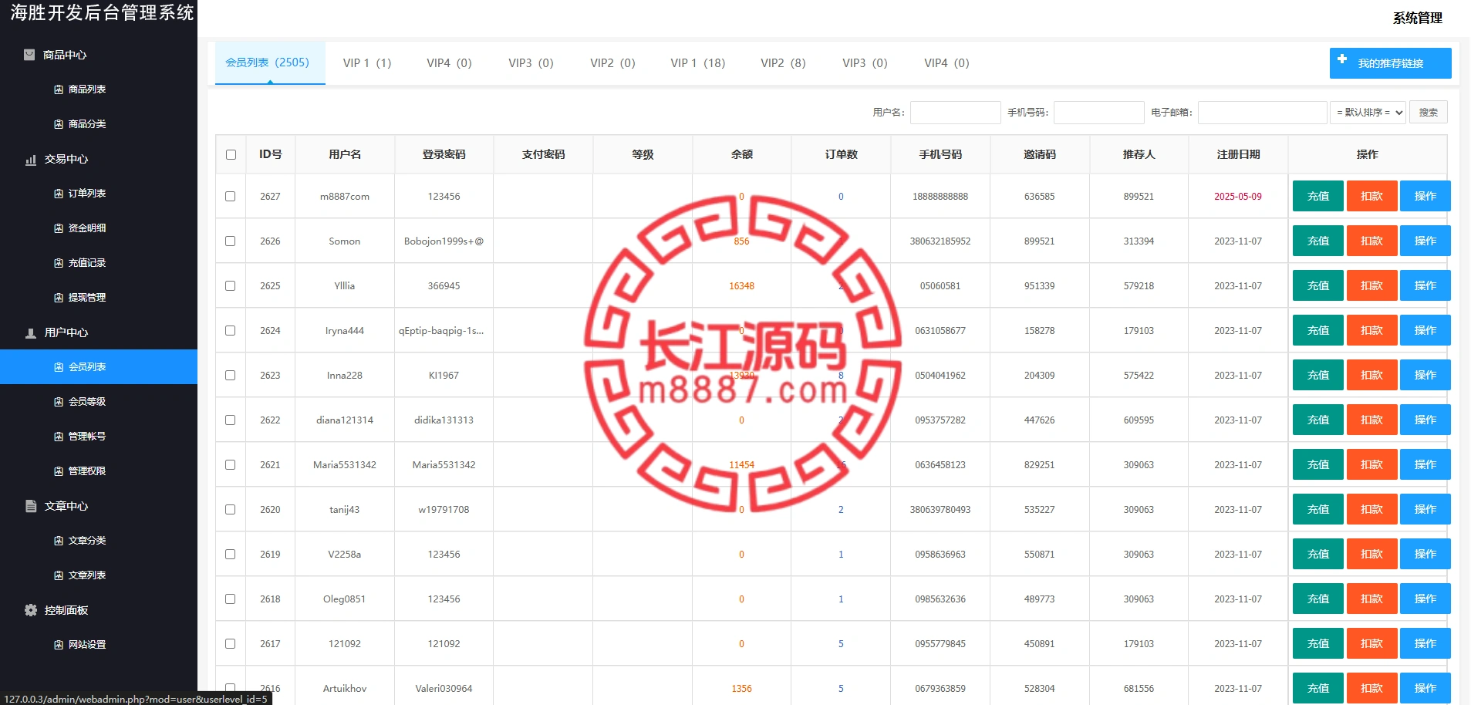Click the icon beside 文章列表

(59, 575)
